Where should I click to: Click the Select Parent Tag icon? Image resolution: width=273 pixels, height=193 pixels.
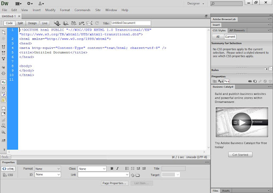[3, 67]
